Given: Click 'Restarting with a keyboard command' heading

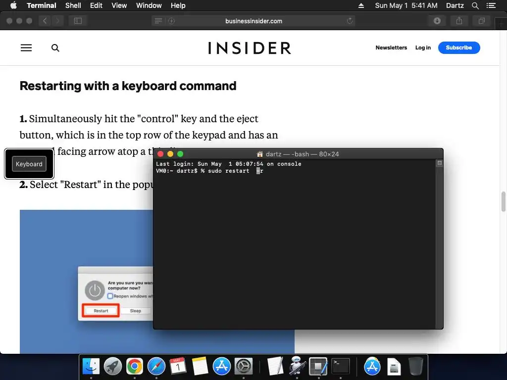Looking at the screenshot, I should pyautogui.click(x=128, y=86).
